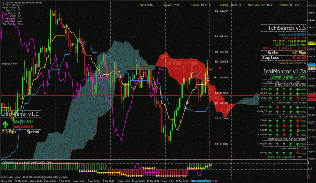Viewport: 316px width, 183px height.
Task: Select the Info Panel v1.0 heading
Action: coord(20,114)
